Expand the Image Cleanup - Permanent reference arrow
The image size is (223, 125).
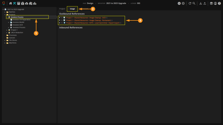(60, 20)
